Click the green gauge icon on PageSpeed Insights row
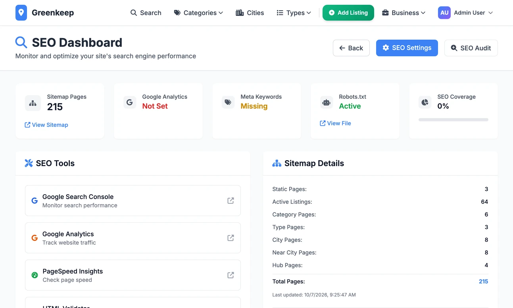Screen dimensions: 513x308 pos(35,275)
